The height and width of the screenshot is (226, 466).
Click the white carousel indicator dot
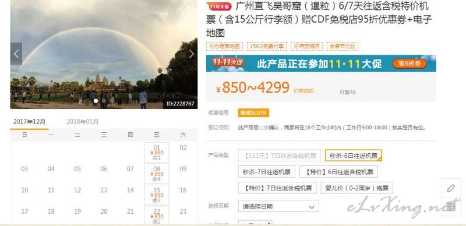[x=96, y=101]
